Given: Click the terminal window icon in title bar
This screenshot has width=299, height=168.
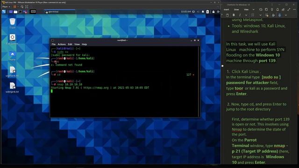Looking at the screenshot, I should [x=53, y=41].
